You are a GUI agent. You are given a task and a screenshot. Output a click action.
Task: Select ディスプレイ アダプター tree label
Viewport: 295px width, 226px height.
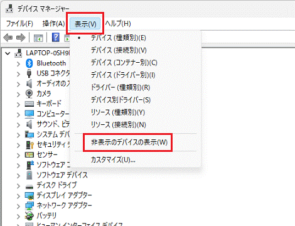pos(64,196)
